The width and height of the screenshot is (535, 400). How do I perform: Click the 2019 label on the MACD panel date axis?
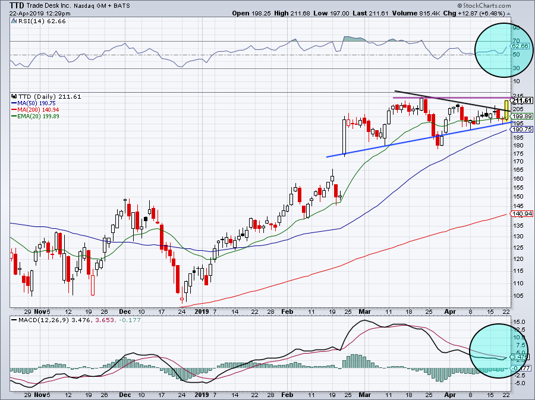(202, 395)
